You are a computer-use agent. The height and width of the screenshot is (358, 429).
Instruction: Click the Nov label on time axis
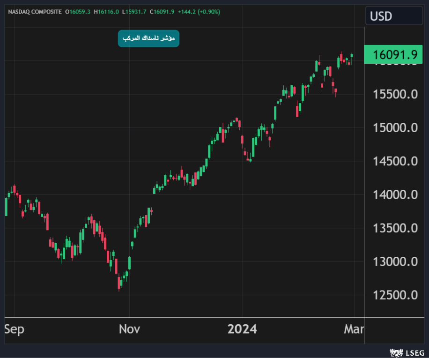pyautogui.click(x=129, y=329)
